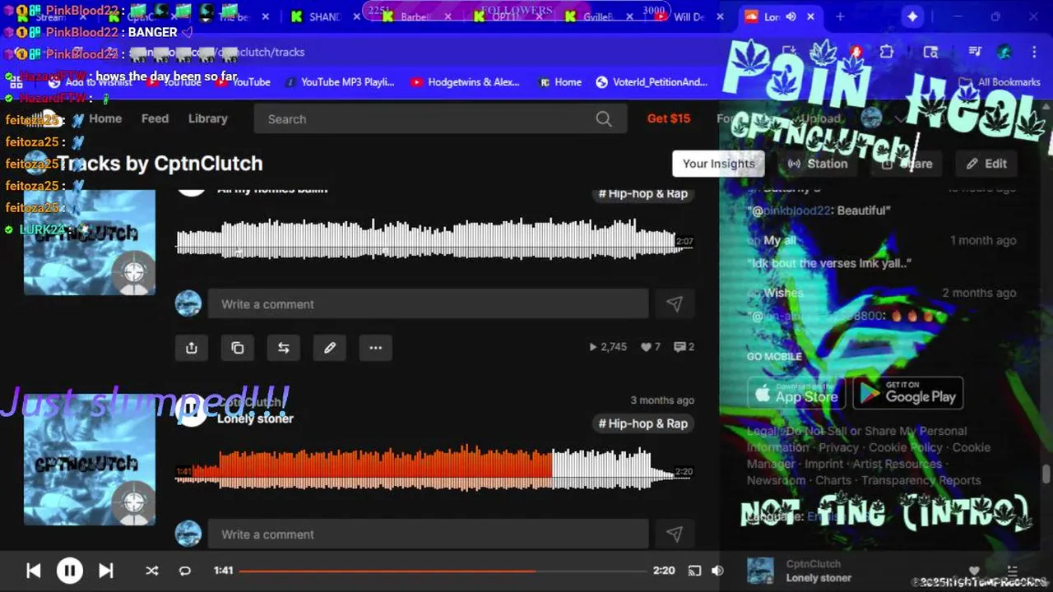Send comment on Lonely stoner track
Screen dimensions: 1053x592
pos(675,534)
